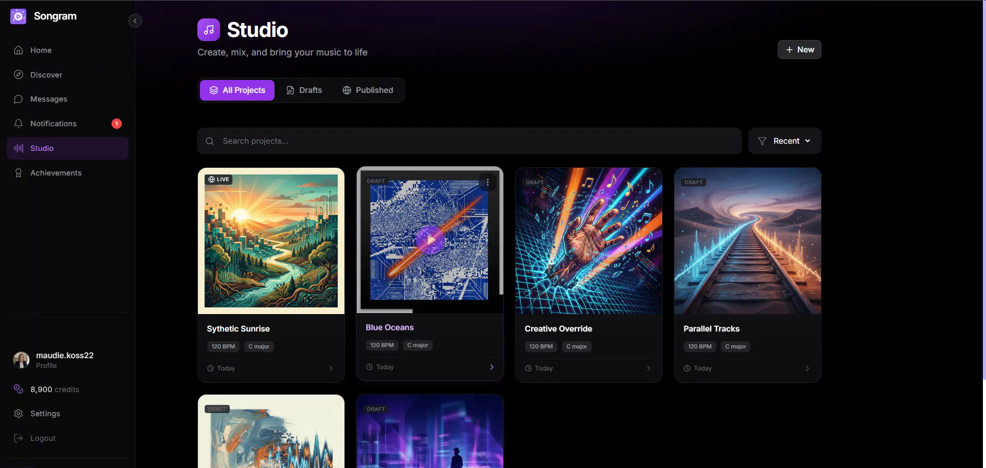Screen dimensions: 986x468
Task: Switch to the Published tab
Action: [368, 90]
